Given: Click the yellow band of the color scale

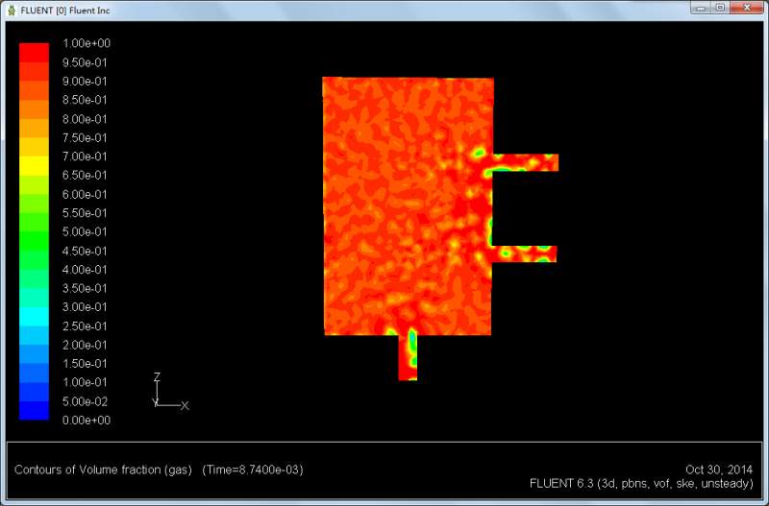Looking at the screenshot, I should coord(34,165).
